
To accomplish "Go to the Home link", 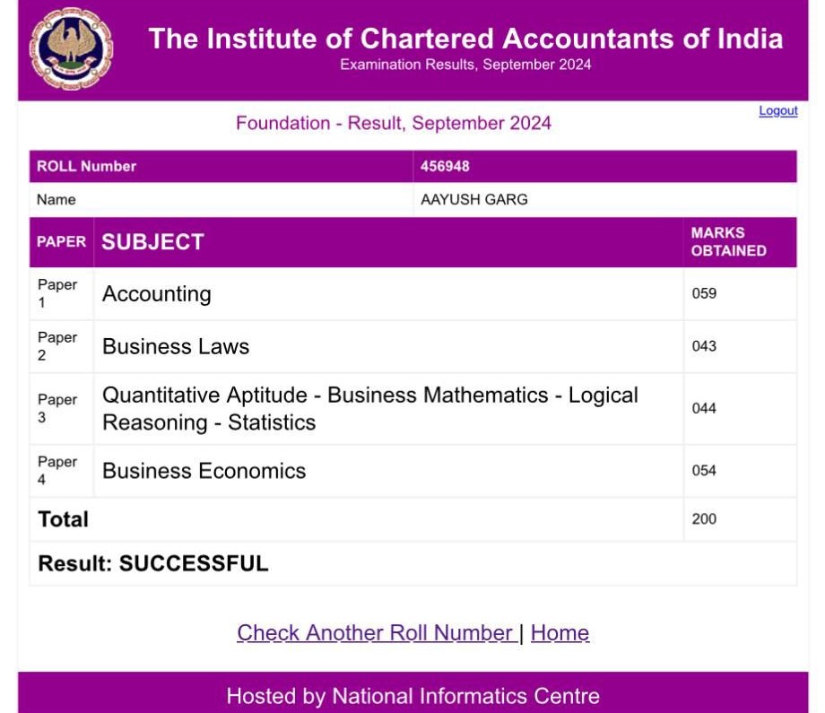I will tap(560, 633).
